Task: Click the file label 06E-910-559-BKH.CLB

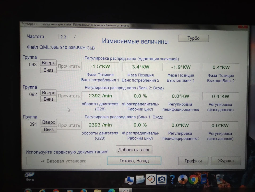Action: coord(73,48)
